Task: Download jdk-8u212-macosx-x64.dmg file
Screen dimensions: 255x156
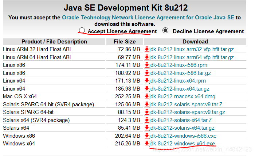Action: point(182,96)
